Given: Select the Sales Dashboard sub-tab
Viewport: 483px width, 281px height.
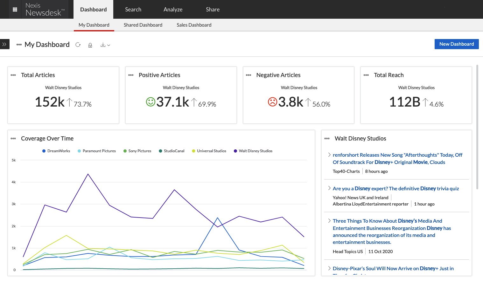Looking at the screenshot, I should [194, 25].
